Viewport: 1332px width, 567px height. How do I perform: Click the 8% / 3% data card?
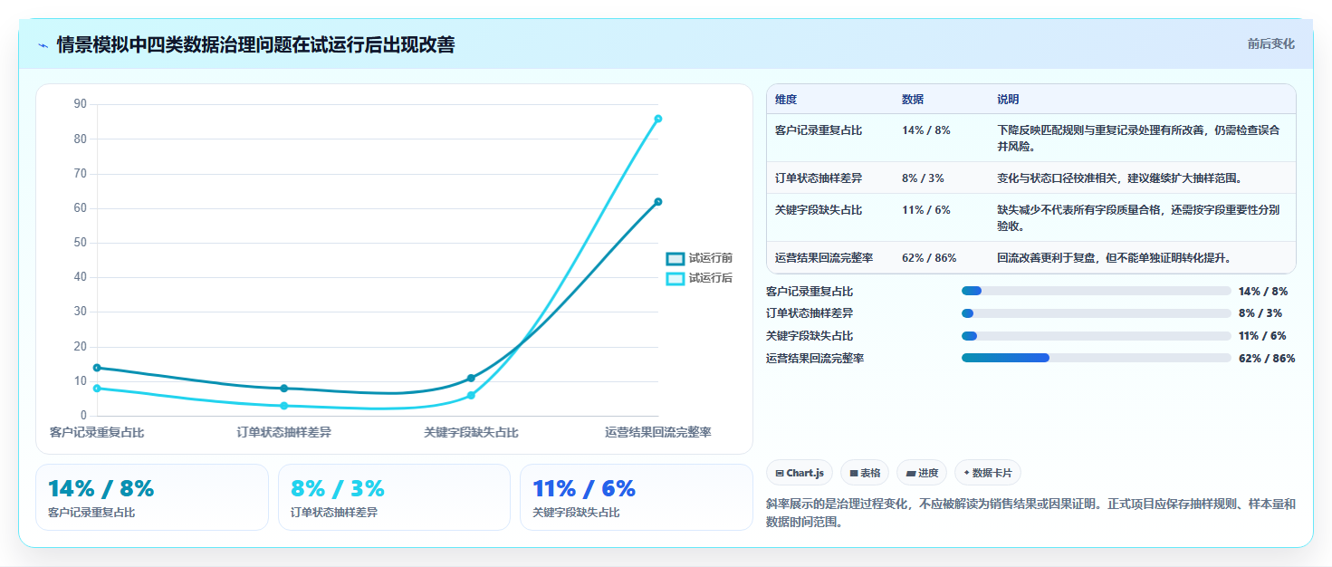pos(395,497)
